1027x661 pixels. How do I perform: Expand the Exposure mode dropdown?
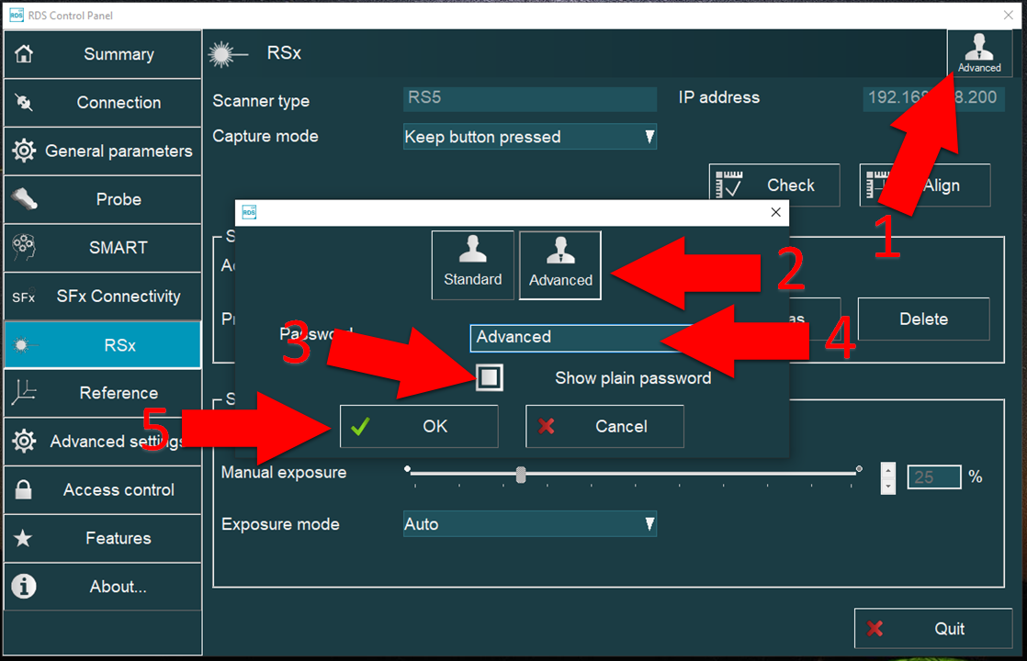(x=529, y=524)
